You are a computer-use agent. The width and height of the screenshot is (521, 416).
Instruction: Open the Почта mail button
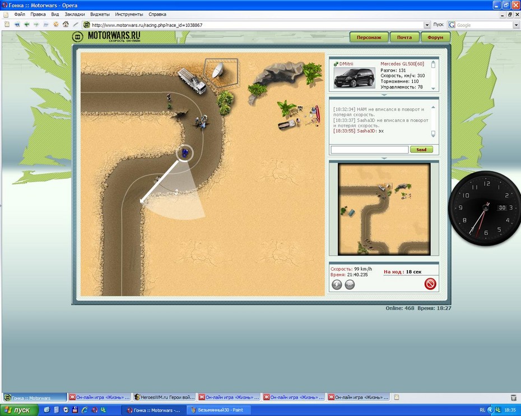click(404, 37)
